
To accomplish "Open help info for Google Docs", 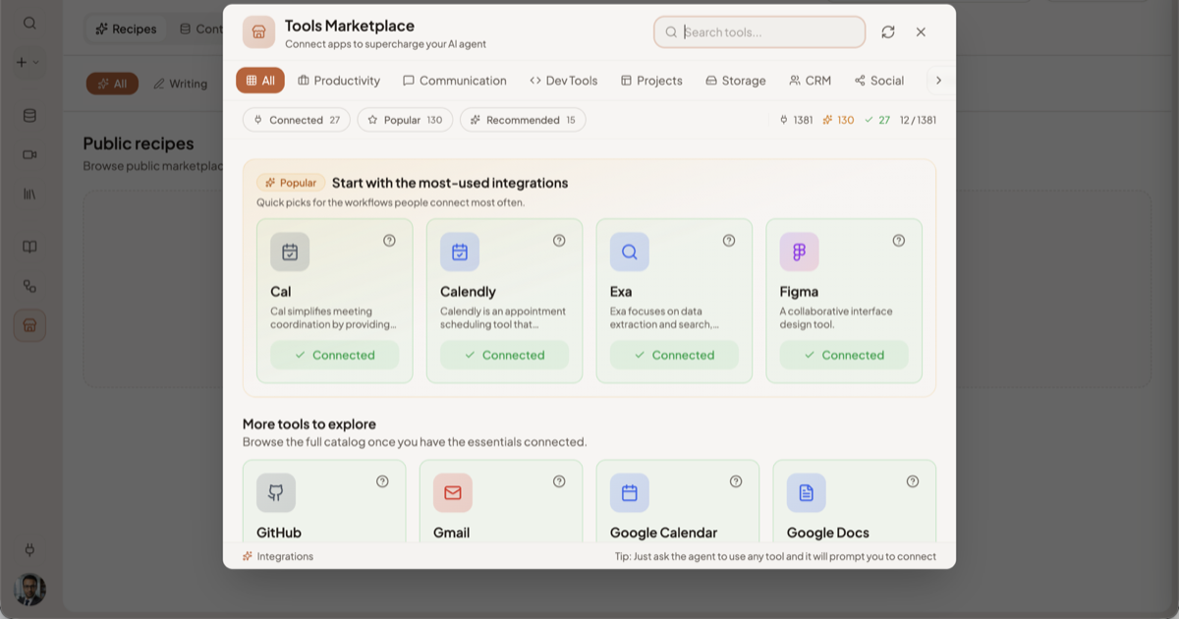I will (x=913, y=481).
